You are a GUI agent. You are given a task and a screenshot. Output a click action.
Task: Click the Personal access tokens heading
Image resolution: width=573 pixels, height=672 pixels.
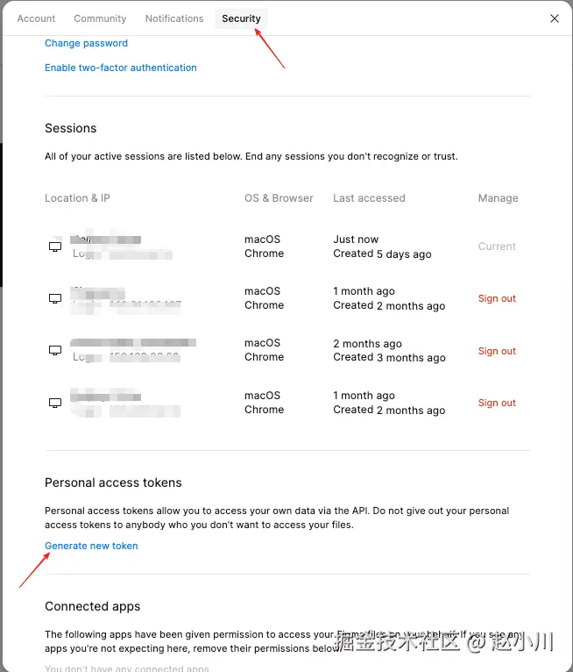pyautogui.click(x=113, y=483)
